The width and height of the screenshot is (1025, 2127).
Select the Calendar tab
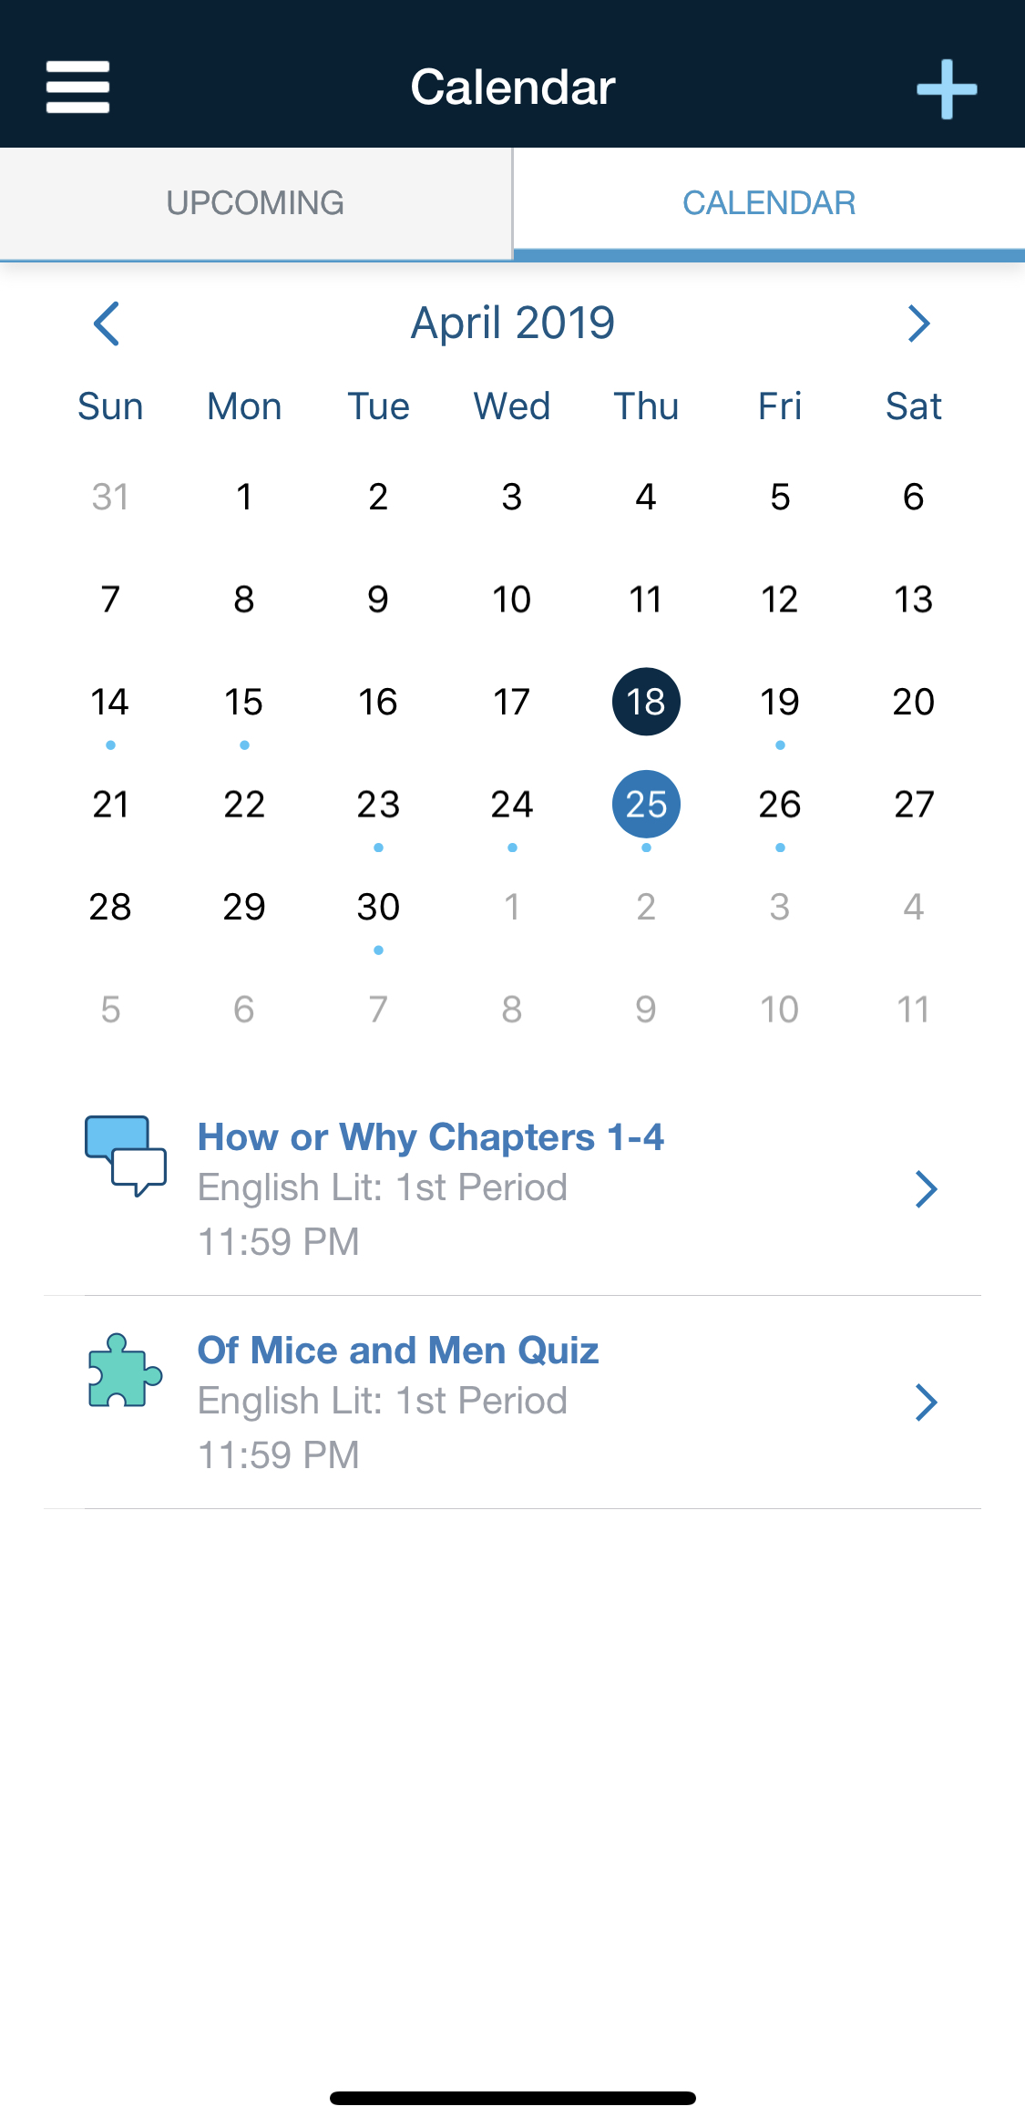tap(769, 203)
